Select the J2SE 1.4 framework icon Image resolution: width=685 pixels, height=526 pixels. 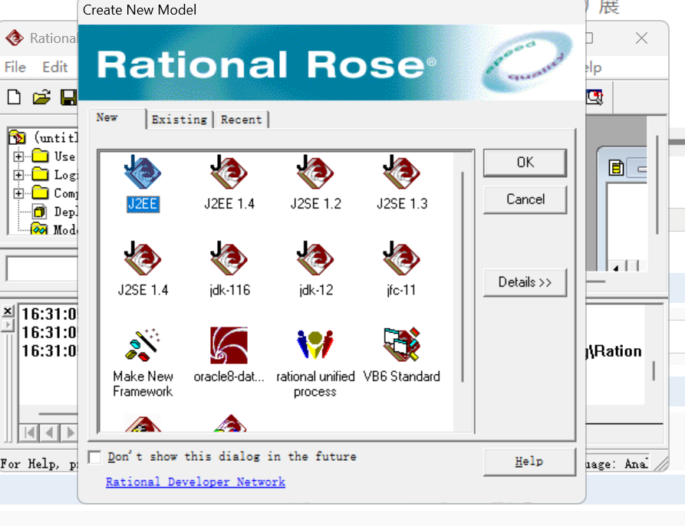pos(143,259)
